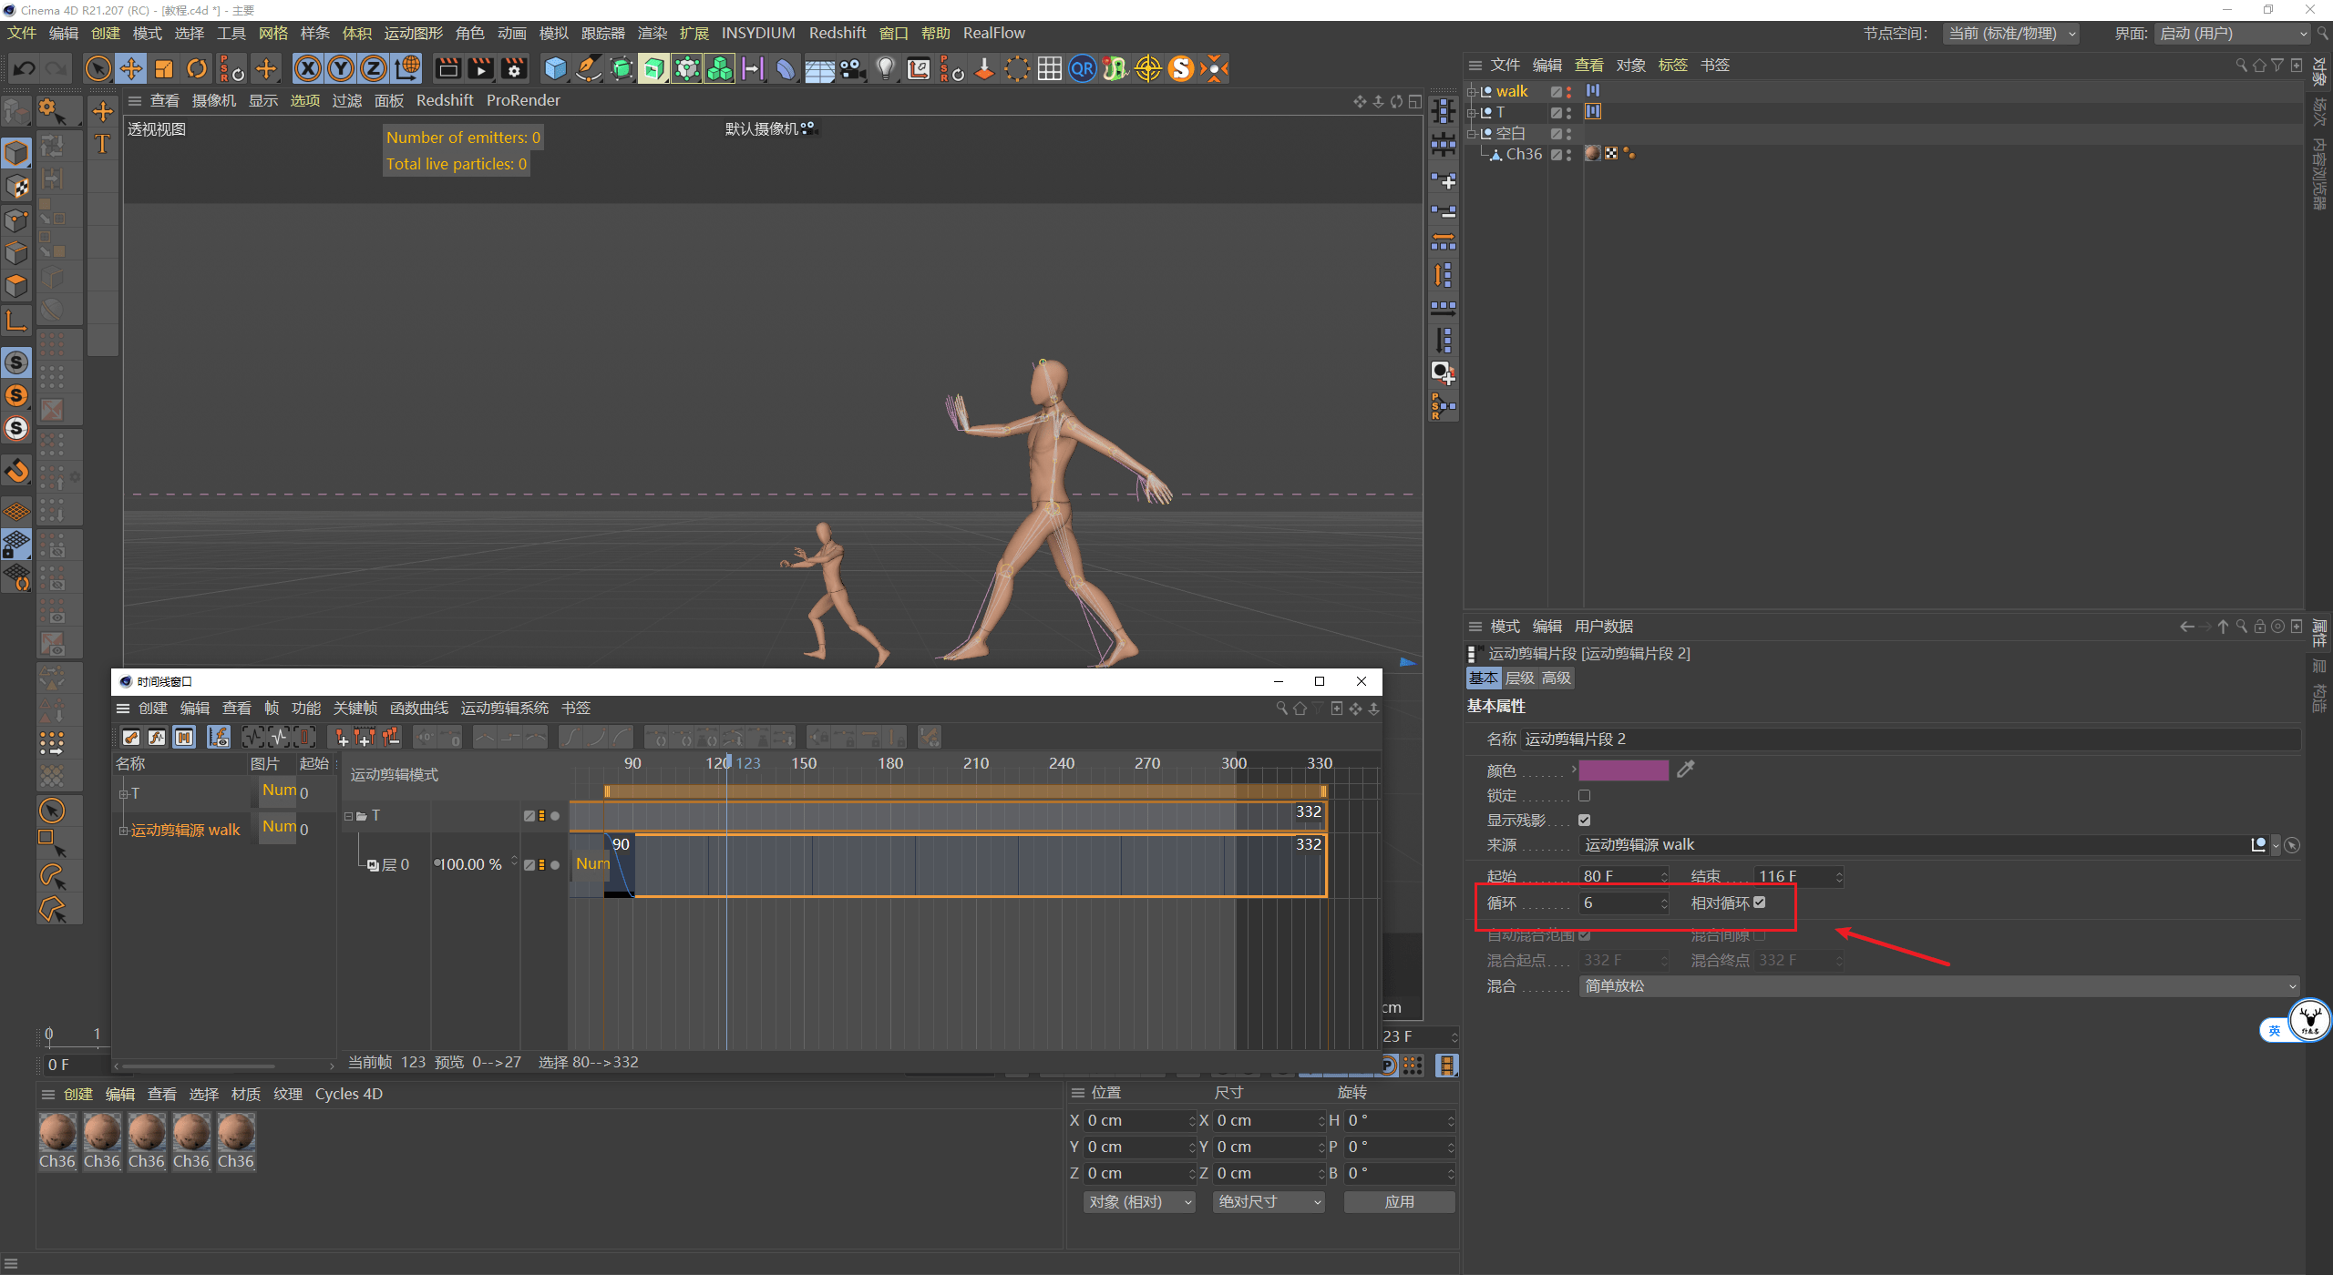Enable the 锁定 checkbox
The image size is (2333, 1275).
coord(1585,795)
